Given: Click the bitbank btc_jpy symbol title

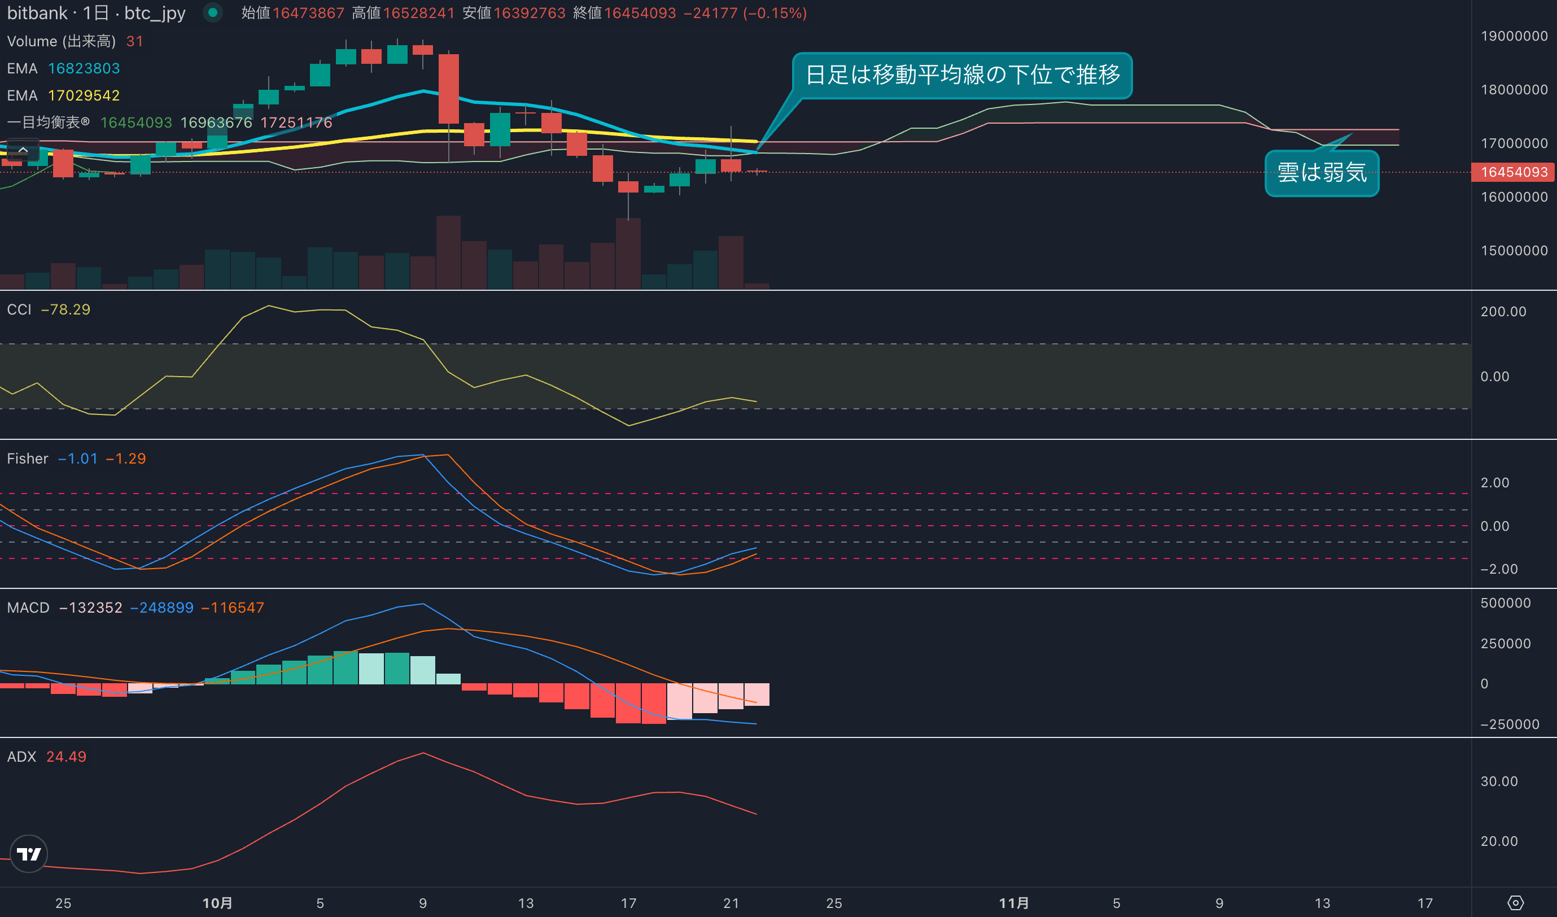Looking at the screenshot, I should 96,13.
